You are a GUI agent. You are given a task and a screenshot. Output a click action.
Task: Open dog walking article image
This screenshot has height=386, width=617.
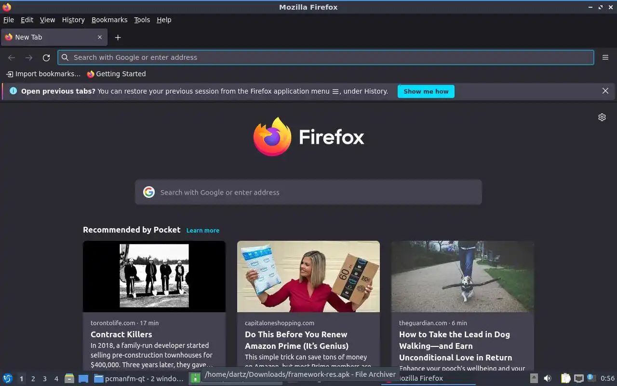click(x=463, y=276)
